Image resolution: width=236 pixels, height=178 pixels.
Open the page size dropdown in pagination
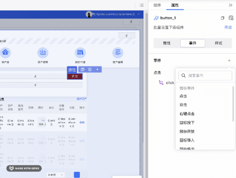[55, 175]
